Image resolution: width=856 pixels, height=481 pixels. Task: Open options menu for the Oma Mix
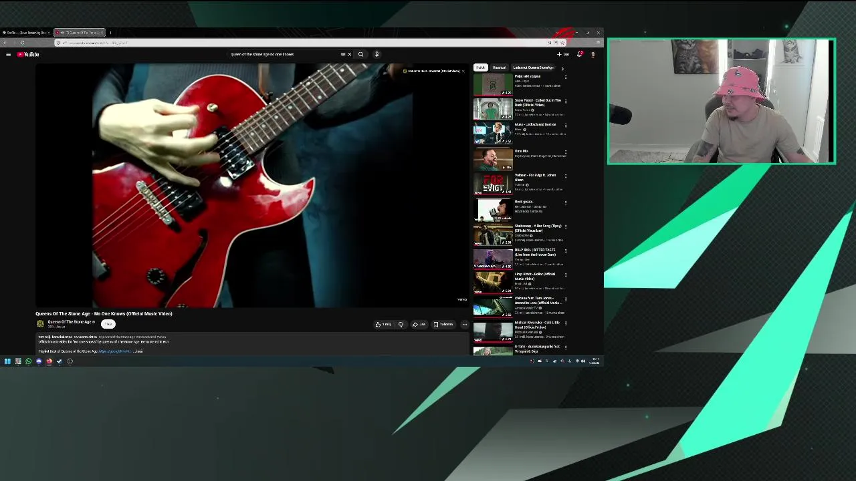click(566, 152)
